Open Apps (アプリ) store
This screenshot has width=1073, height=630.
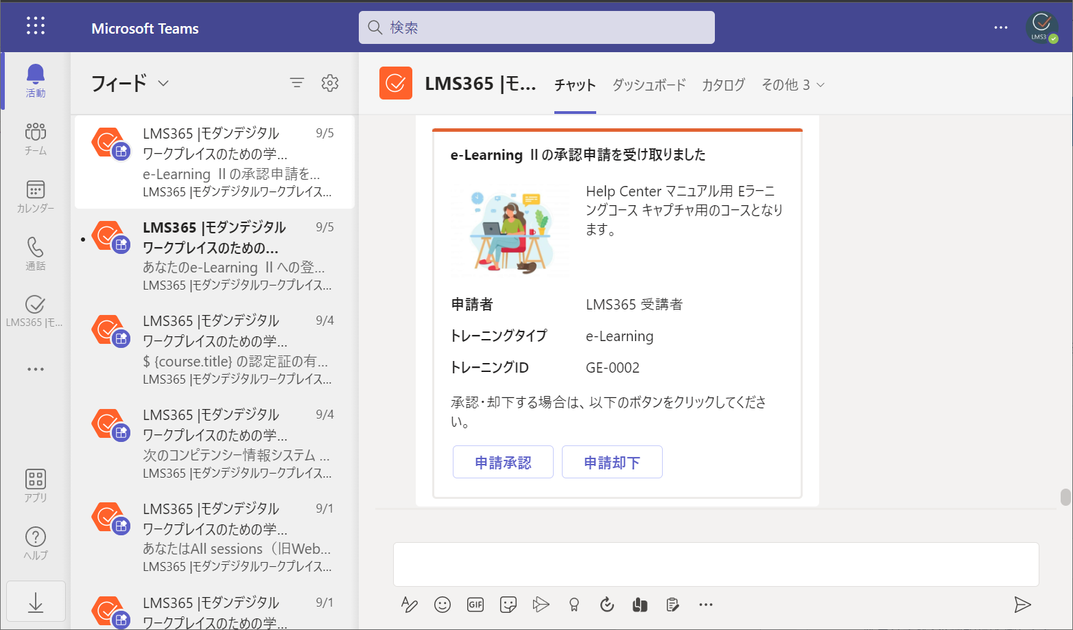[36, 485]
